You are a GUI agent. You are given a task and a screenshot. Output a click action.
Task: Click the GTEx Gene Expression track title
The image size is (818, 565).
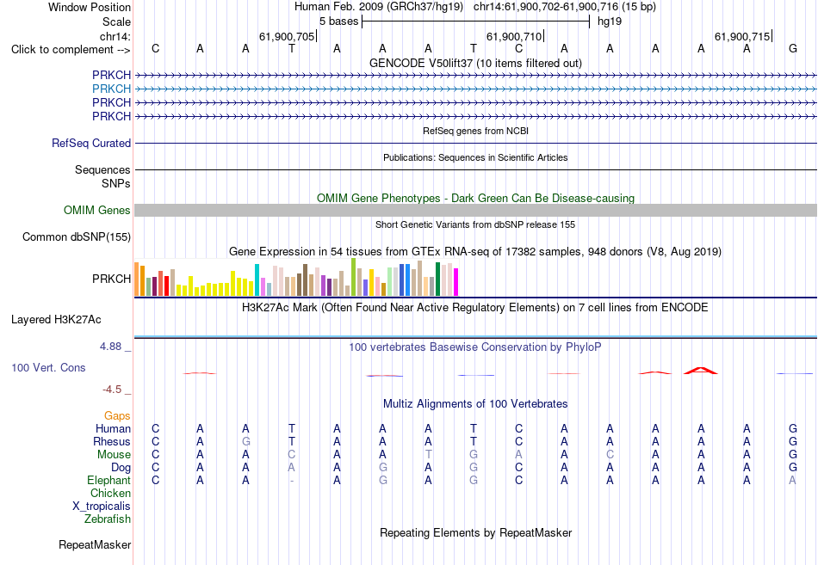tap(475, 252)
